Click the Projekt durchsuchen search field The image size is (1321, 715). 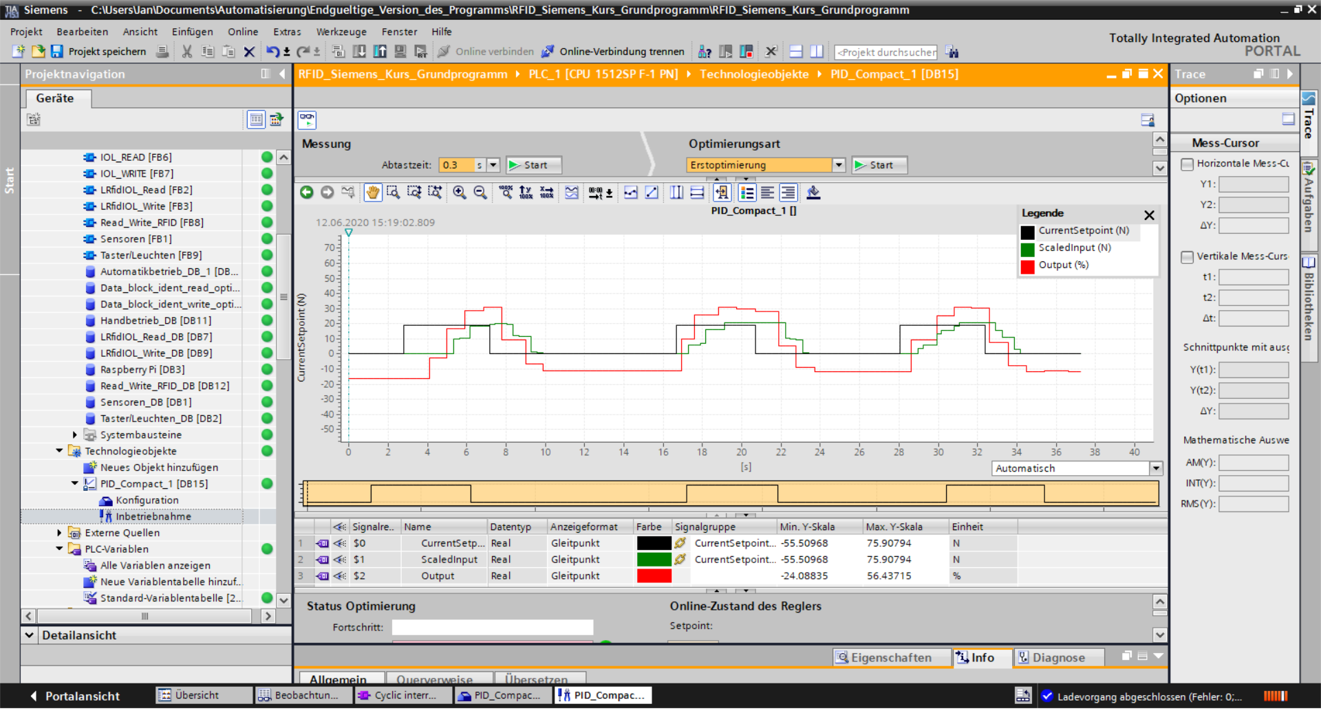tap(885, 52)
